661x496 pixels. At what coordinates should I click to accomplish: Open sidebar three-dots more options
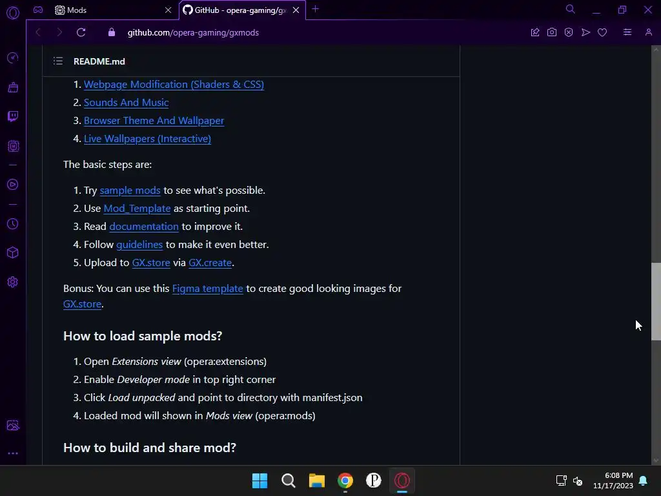tap(13, 453)
